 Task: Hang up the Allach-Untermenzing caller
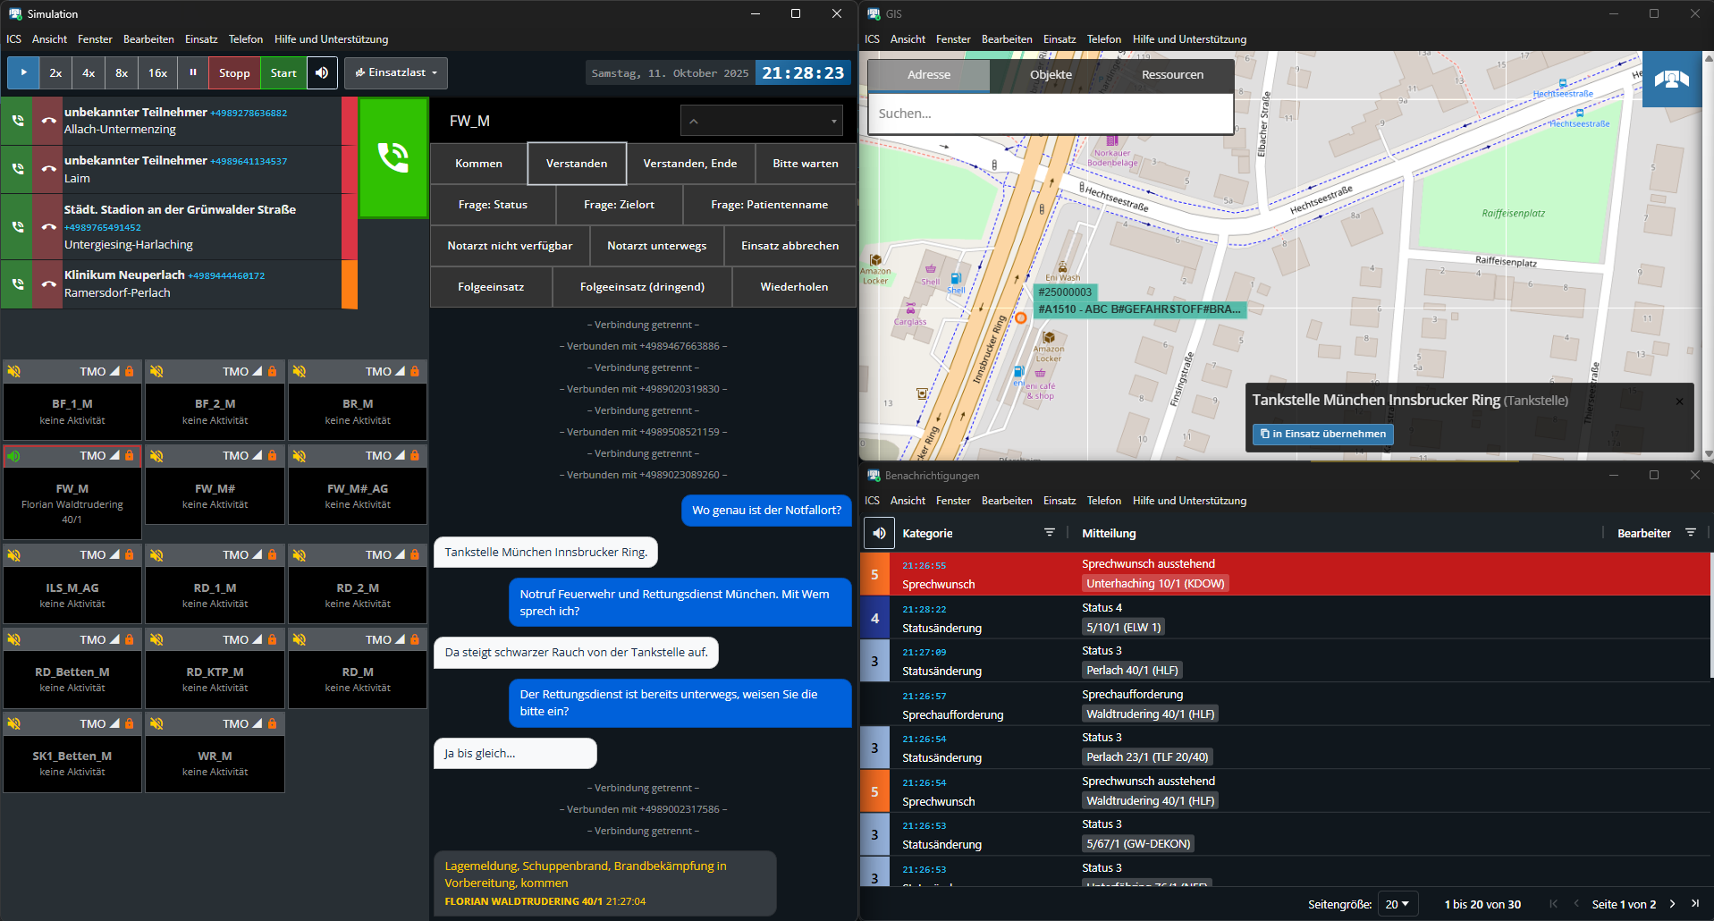(48, 121)
